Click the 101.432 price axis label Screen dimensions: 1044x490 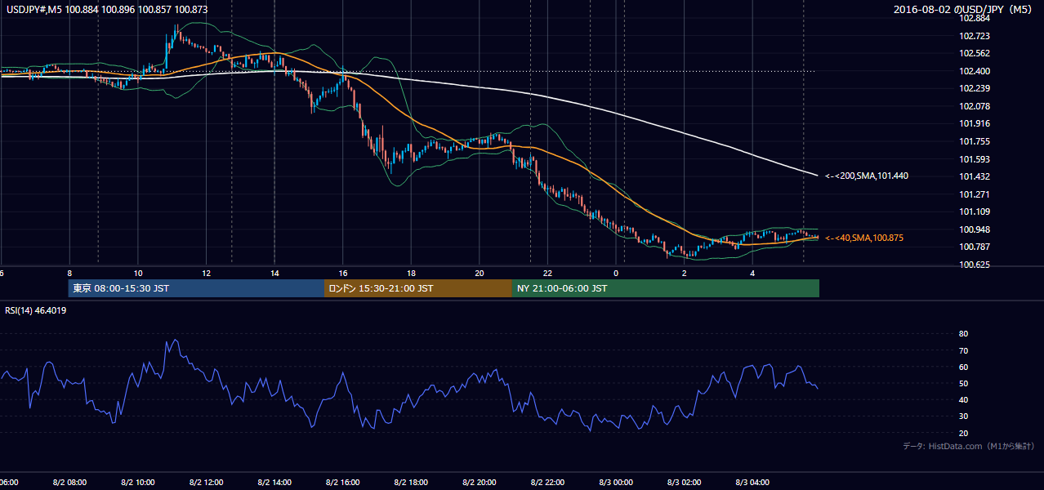point(975,176)
